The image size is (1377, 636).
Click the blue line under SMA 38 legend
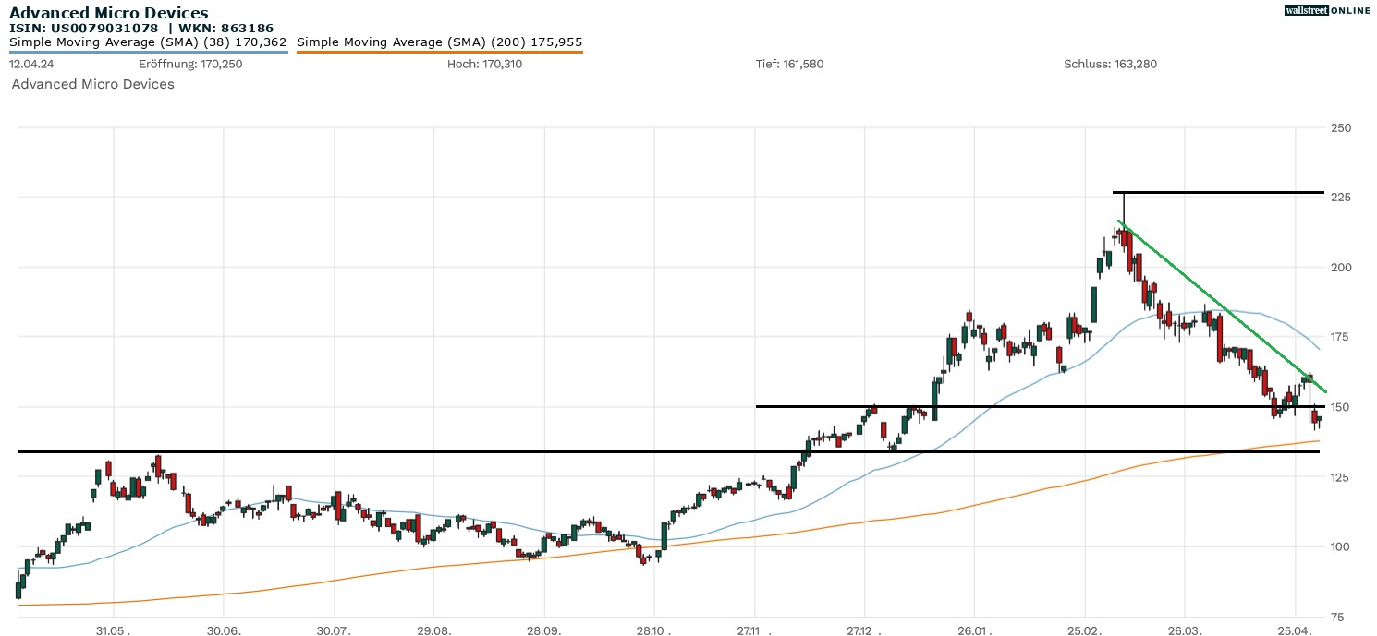(x=148, y=52)
